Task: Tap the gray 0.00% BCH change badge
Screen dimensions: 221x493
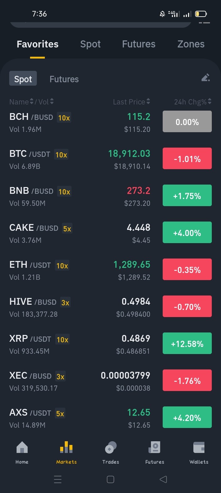Action: click(x=187, y=121)
